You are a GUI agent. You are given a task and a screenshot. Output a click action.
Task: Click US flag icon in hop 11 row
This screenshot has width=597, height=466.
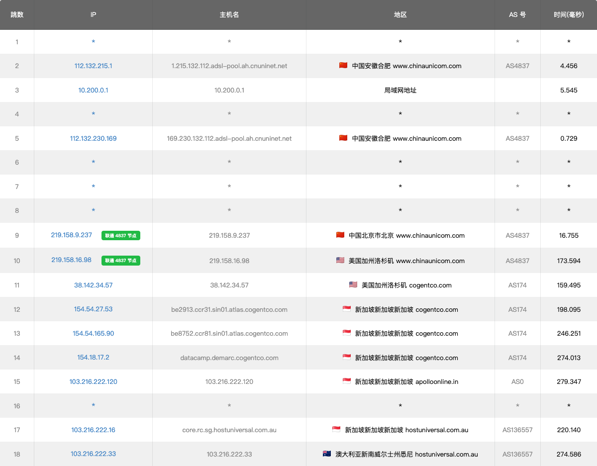(353, 284)
